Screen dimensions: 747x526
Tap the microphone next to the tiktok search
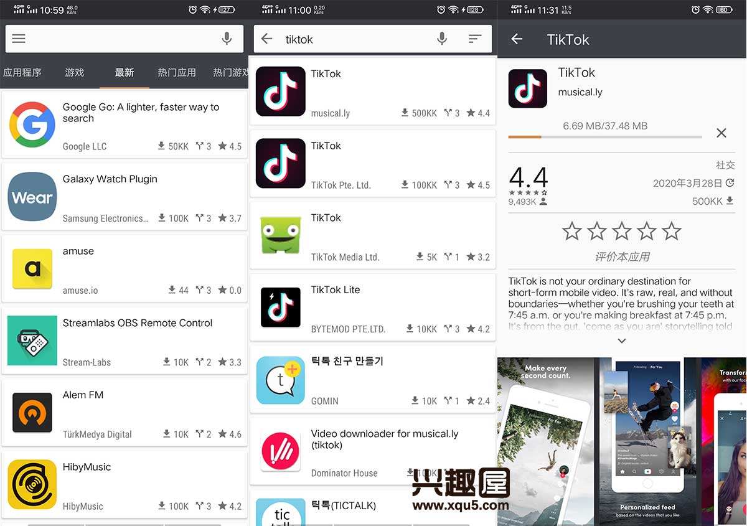pos(441,39)
